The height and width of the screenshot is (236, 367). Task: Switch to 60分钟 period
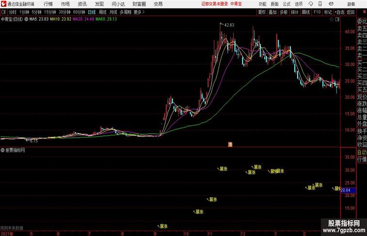coord(79,12)
